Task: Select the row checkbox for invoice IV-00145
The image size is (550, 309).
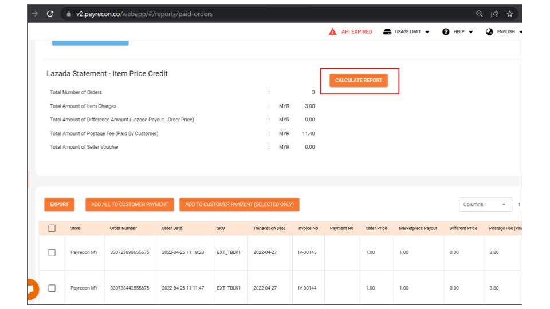Action: (x=52, y=252)
